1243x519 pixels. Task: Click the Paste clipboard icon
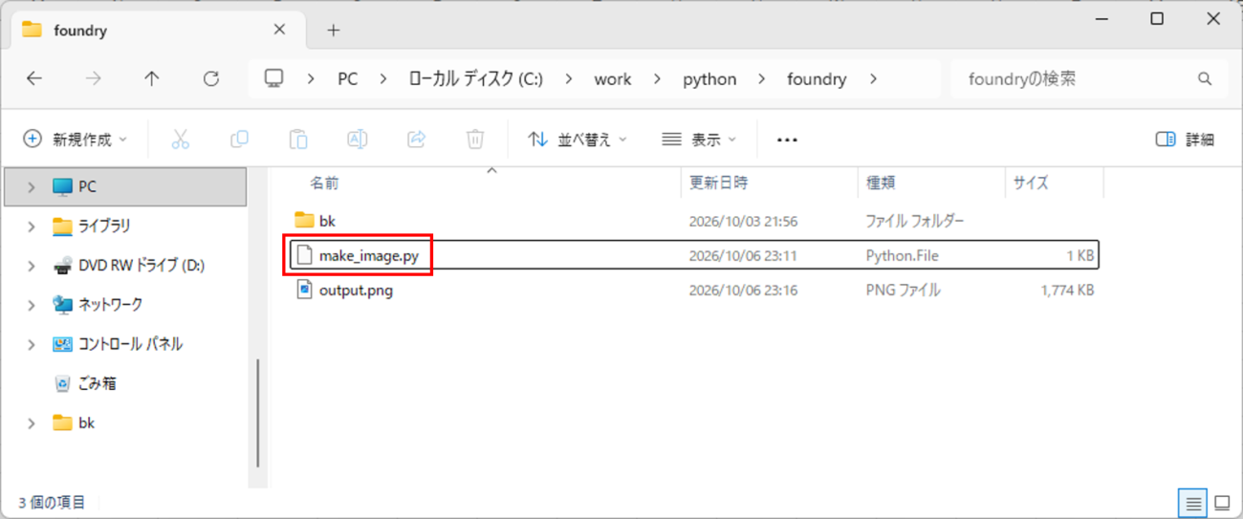click(298, 140)
